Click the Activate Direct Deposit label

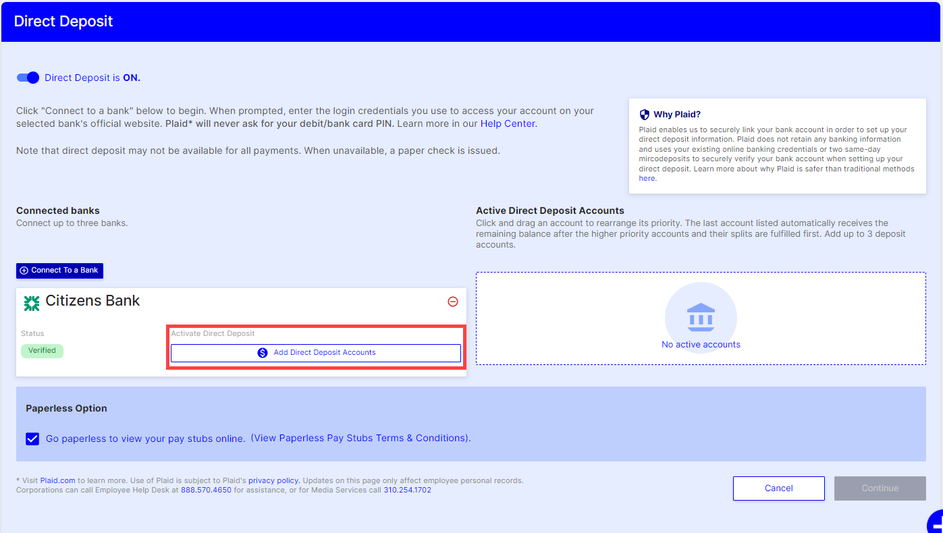[x=213, y=333]
